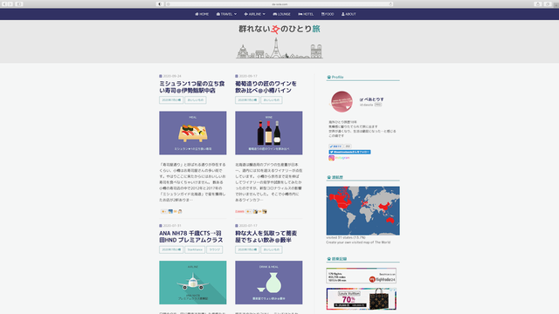Click the DRINK & MEAL sake thumbnail
Screen dimensions: 559x314
point(268,283)
